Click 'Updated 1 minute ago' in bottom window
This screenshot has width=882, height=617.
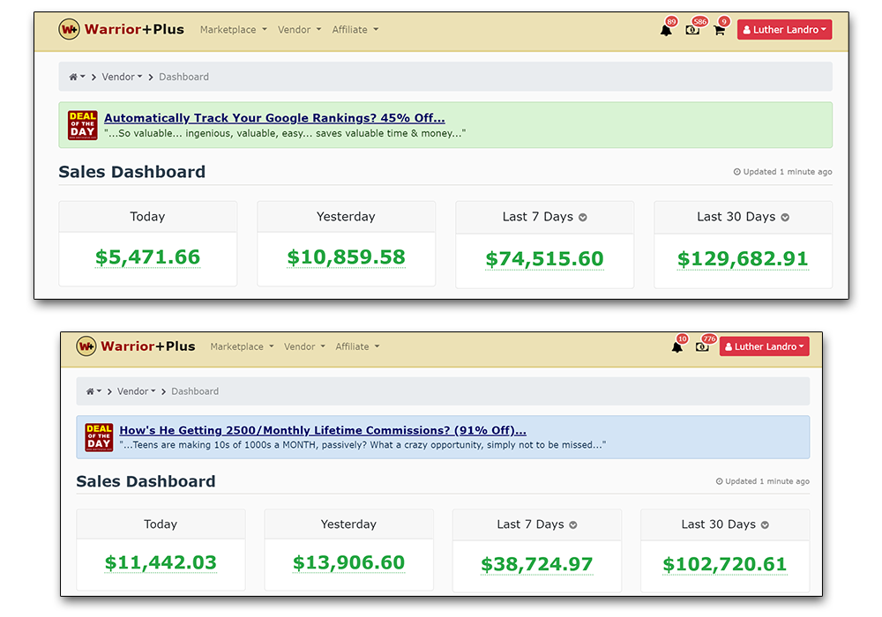[x=762, y=481]
